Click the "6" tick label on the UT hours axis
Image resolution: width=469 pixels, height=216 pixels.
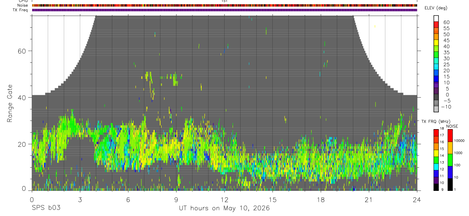pos(128,199)
